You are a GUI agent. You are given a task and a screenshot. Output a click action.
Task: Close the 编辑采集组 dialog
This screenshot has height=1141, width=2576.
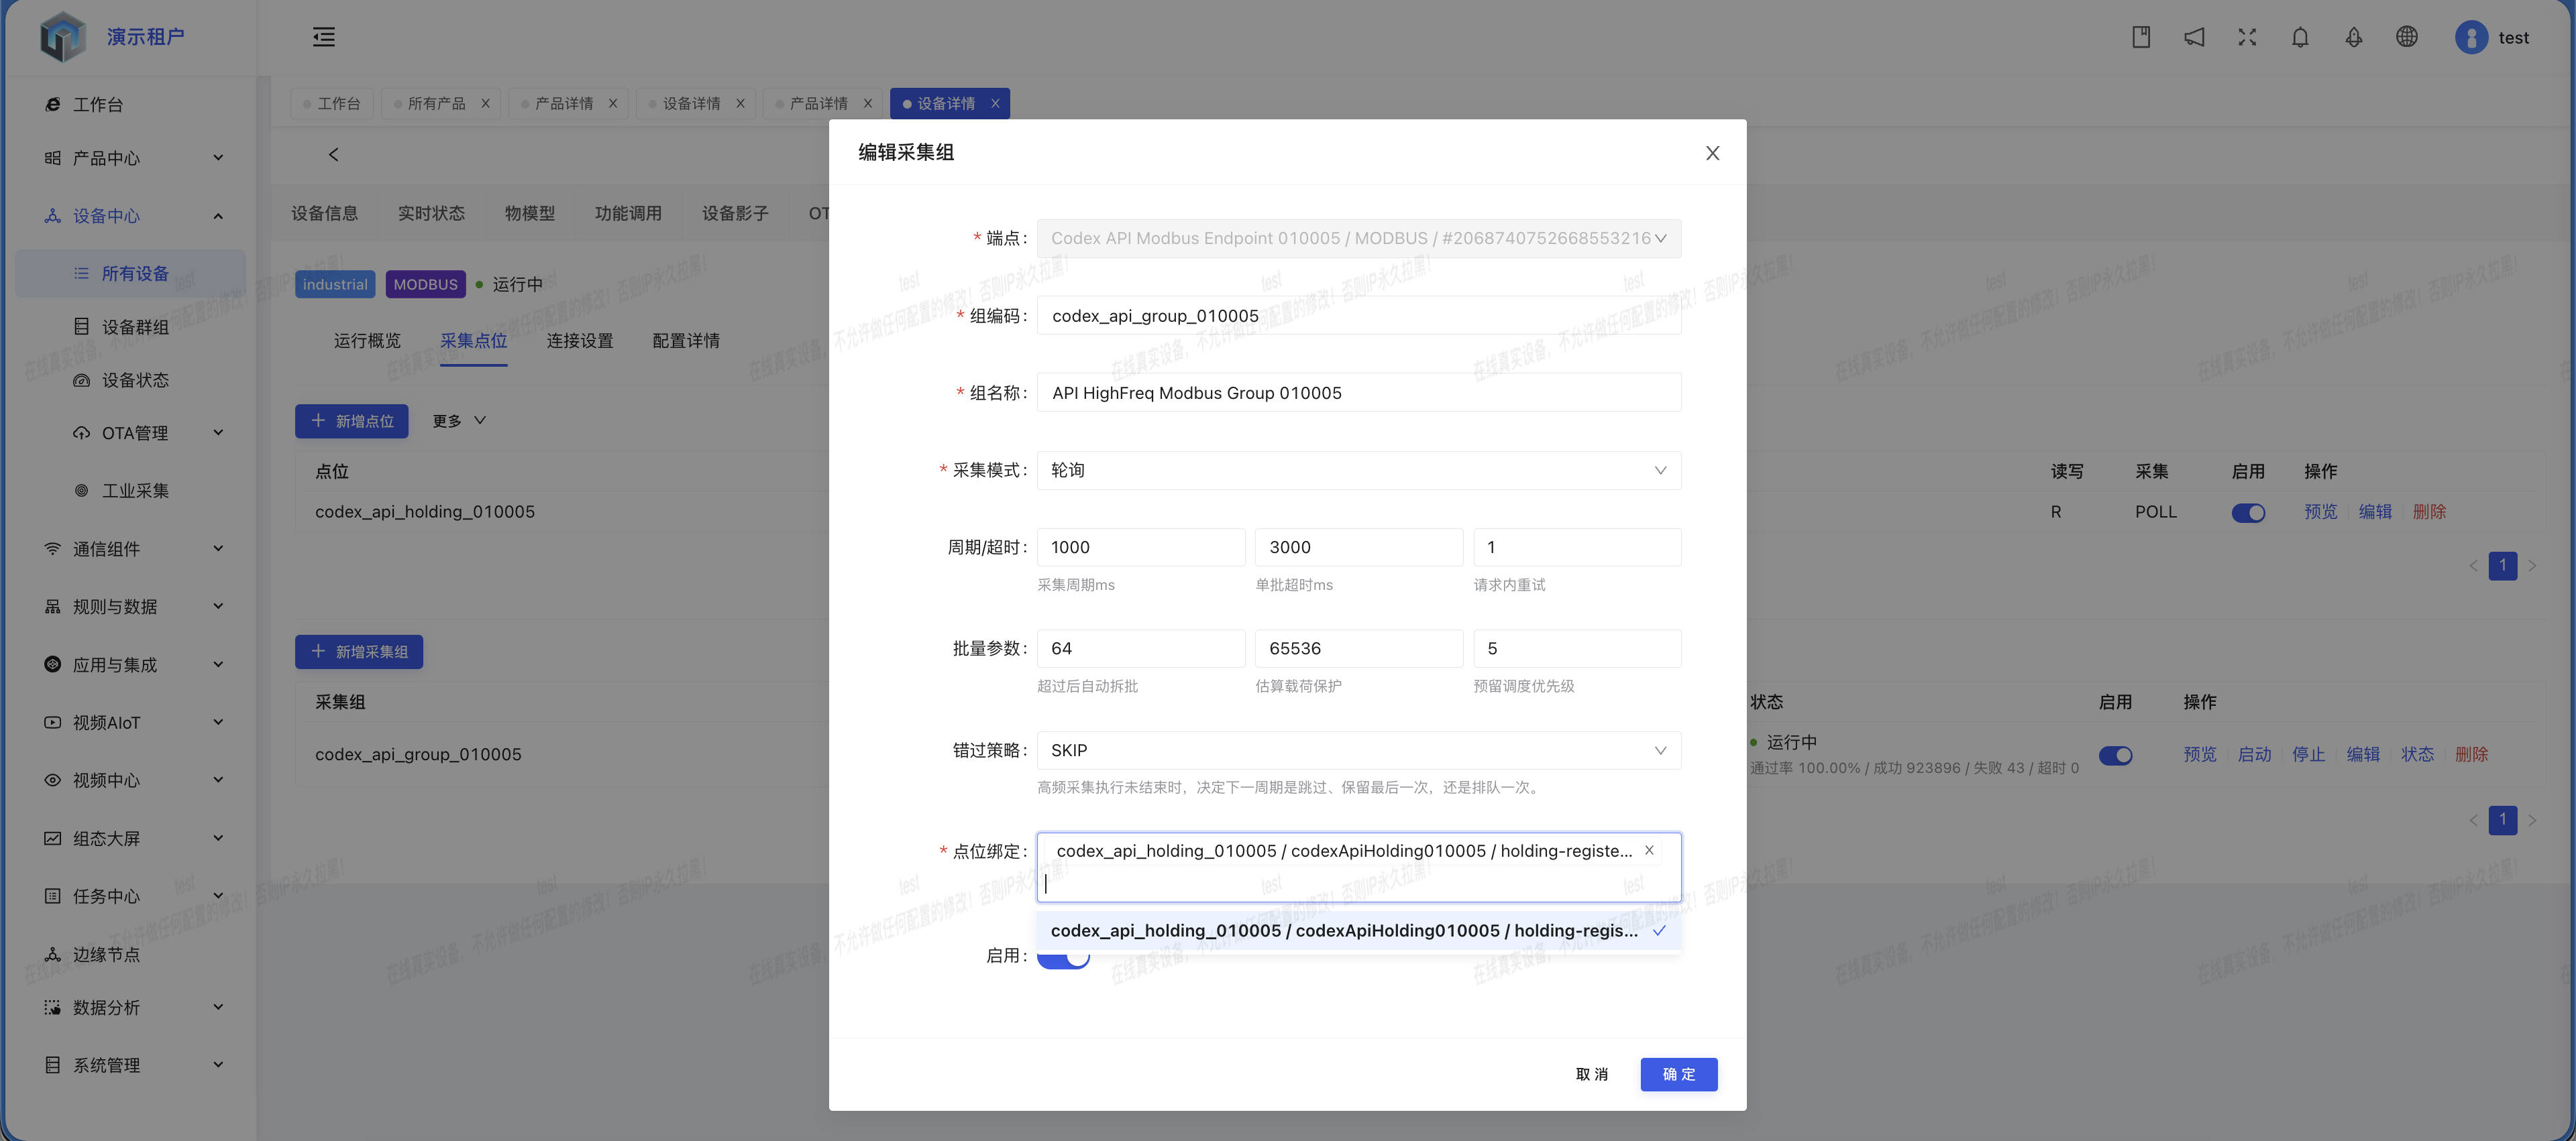coord(1712,153)
